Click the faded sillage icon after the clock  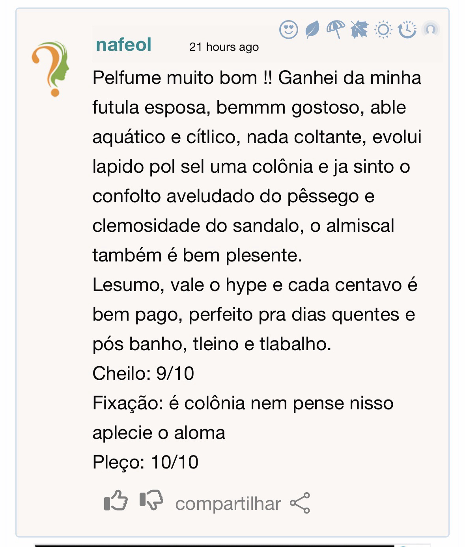[430, 29]
